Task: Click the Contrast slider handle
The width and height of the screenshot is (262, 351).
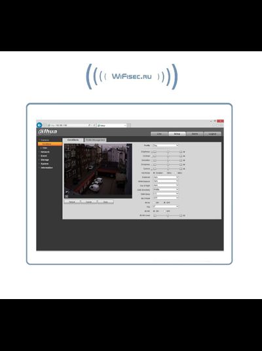Action: point(168,156)
